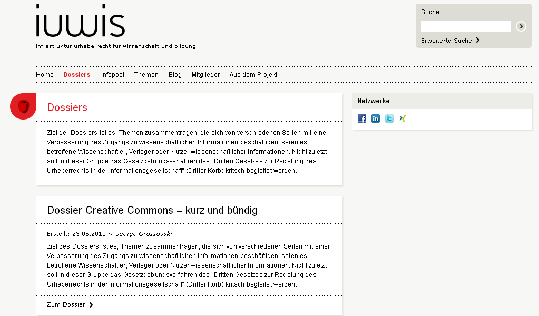Click the red Dossiers page heading
539x316 pixels.
(67, 107)
